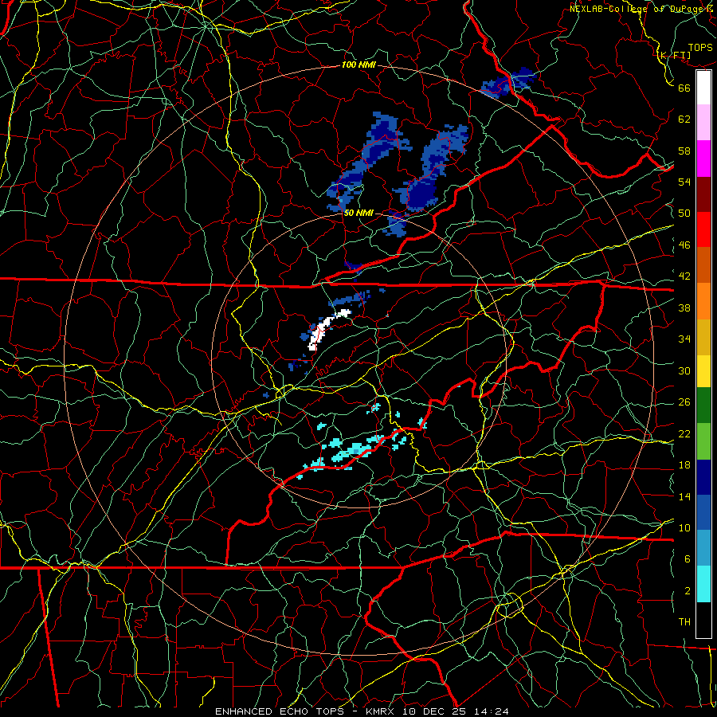Viewport: 717px width, 717px height.
Task: Click the NEXLAB-College of DuPage credit text
Action: pos(642,8)
